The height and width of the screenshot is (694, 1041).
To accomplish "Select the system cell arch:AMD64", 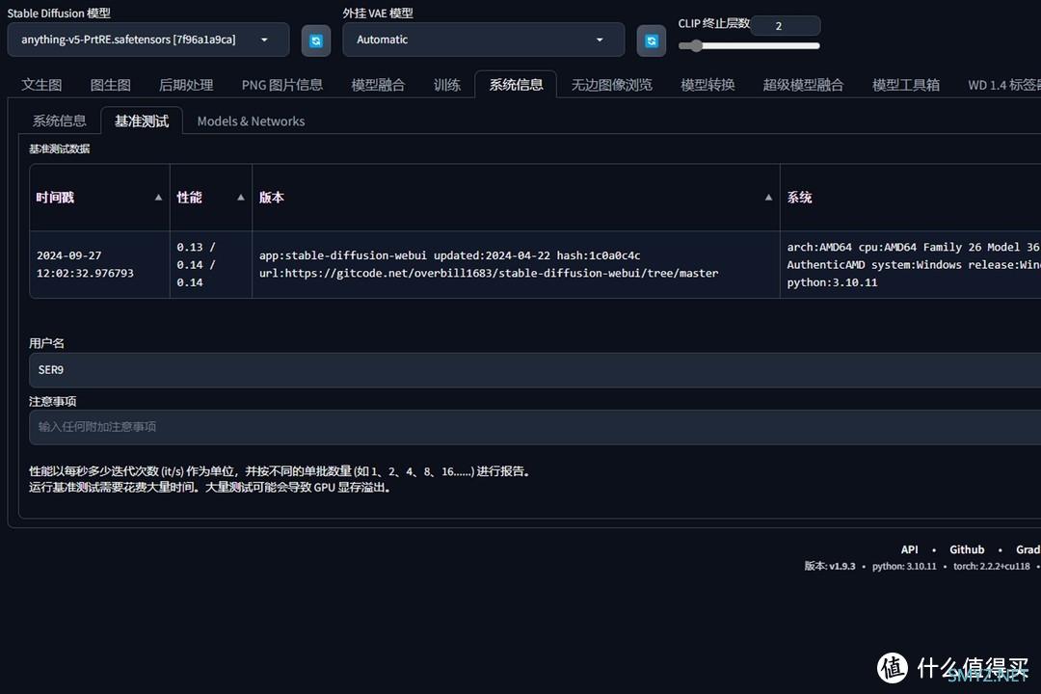I will click(x=910, y=264).
